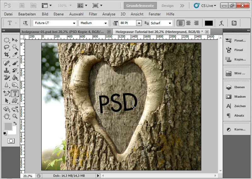
Task: Align text right
Action: (x=196, y=23)
